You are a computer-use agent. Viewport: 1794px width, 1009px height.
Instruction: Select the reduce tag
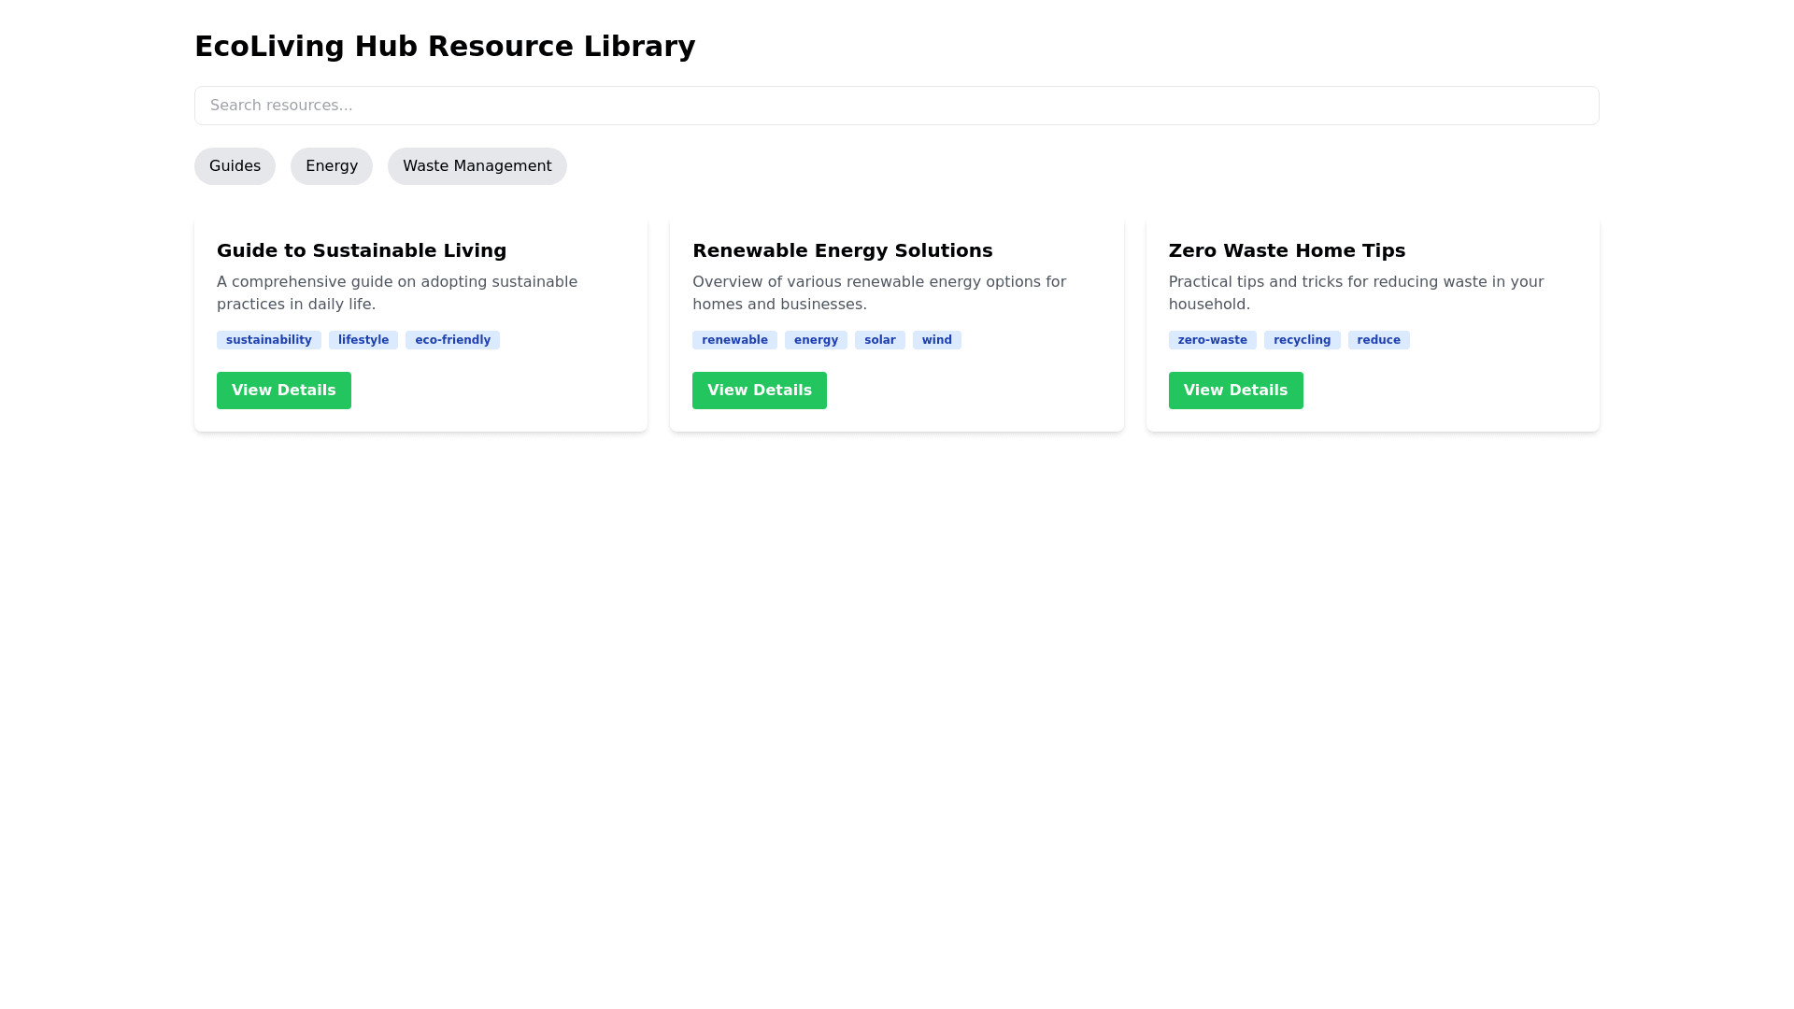(1378, 340)
